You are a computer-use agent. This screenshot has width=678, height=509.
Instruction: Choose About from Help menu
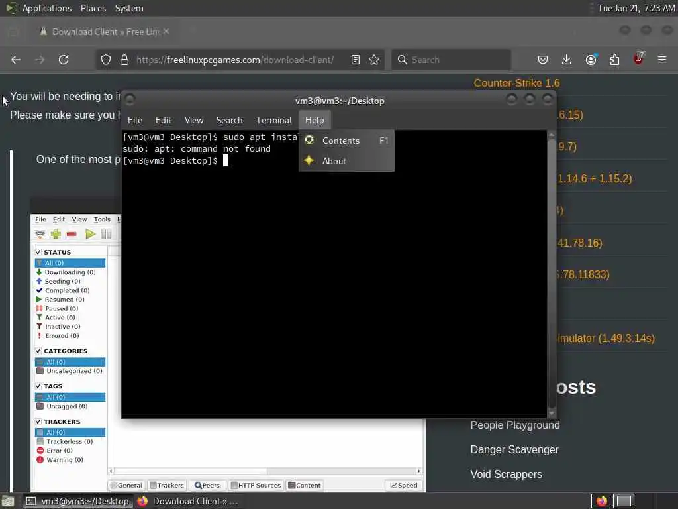(346, 161)
